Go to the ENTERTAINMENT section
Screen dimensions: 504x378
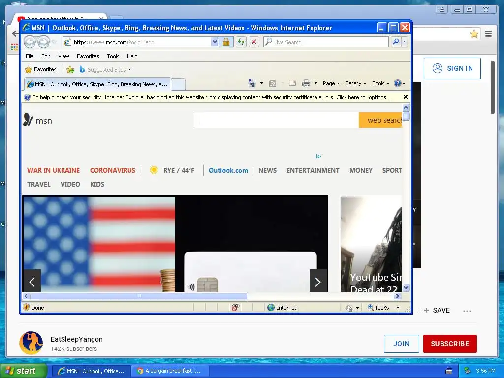click(x=313, y=170)
